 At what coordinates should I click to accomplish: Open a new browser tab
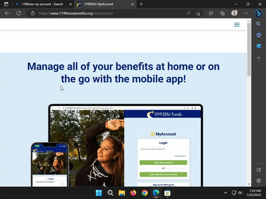coord(141,4)
